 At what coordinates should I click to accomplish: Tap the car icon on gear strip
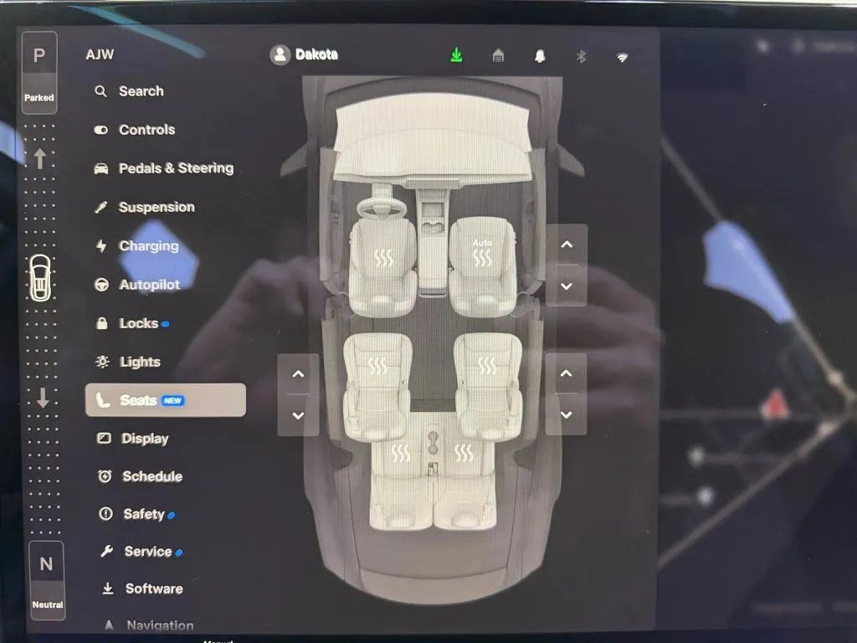tap(39, 278)
